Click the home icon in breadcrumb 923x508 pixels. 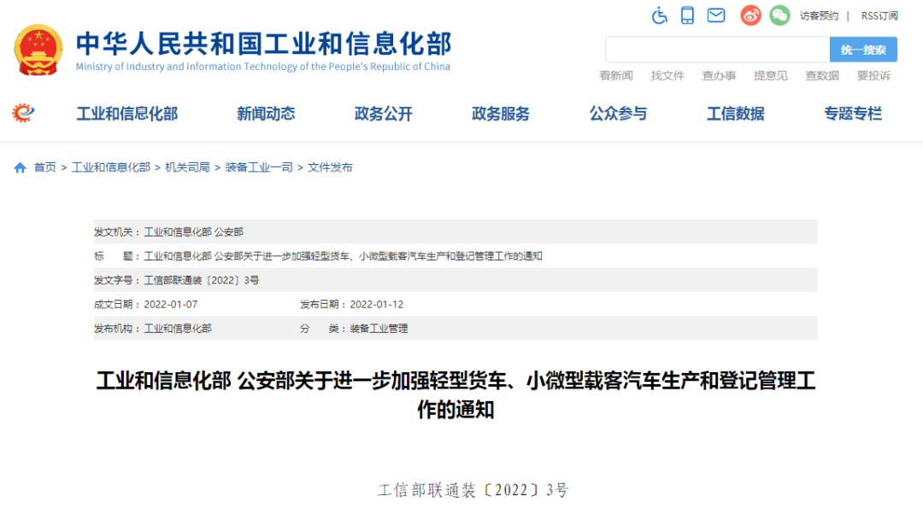click(20, 168)
